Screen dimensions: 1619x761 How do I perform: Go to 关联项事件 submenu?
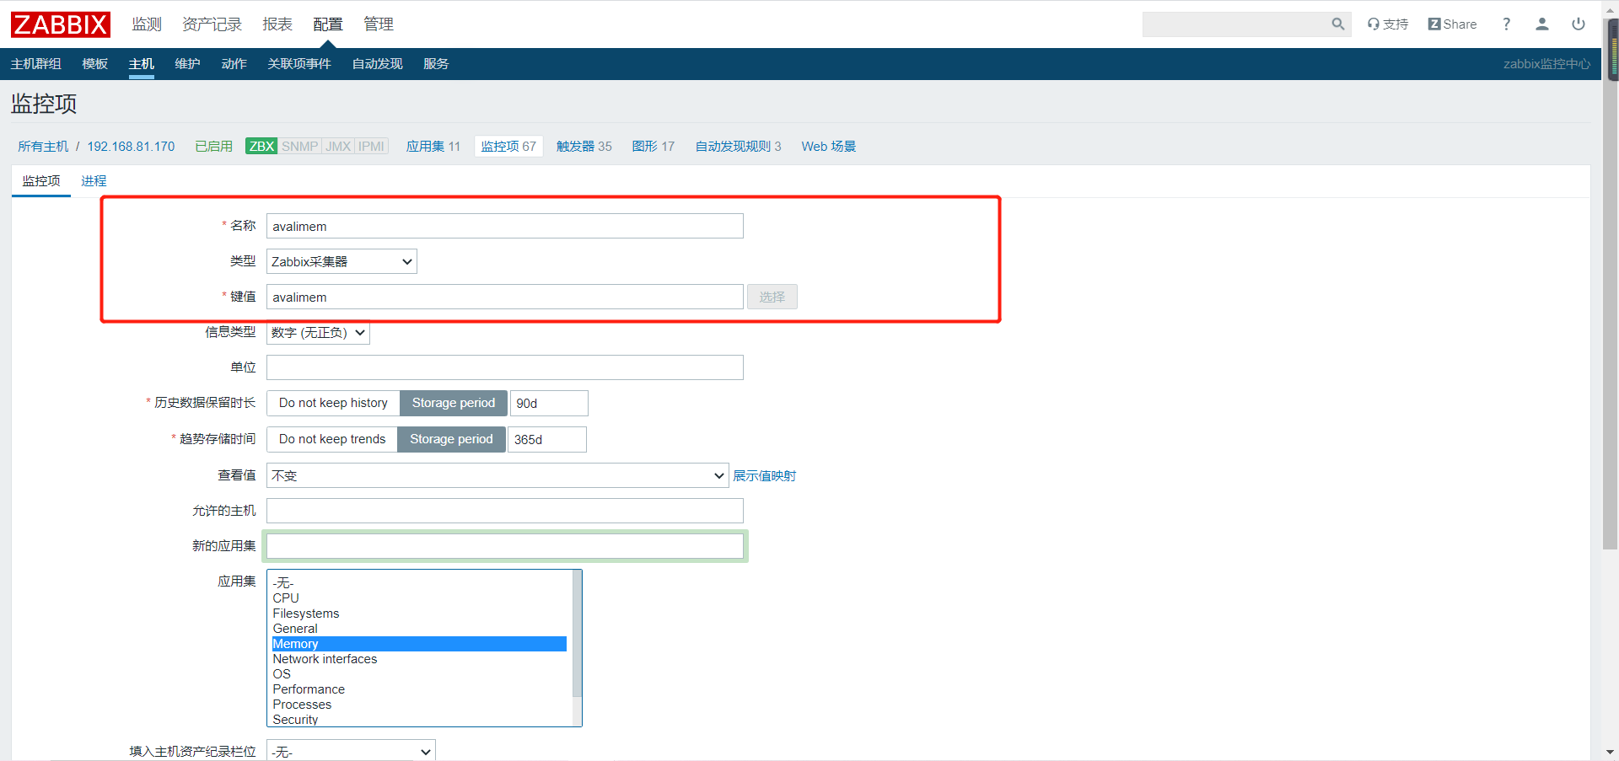point(299,64)
